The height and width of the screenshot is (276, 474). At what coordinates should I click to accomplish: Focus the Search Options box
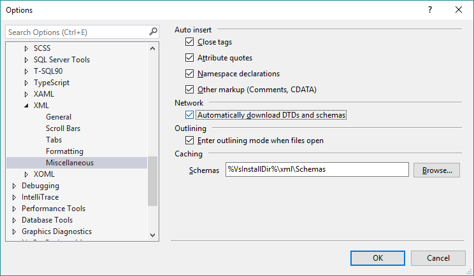pos(76,32)
